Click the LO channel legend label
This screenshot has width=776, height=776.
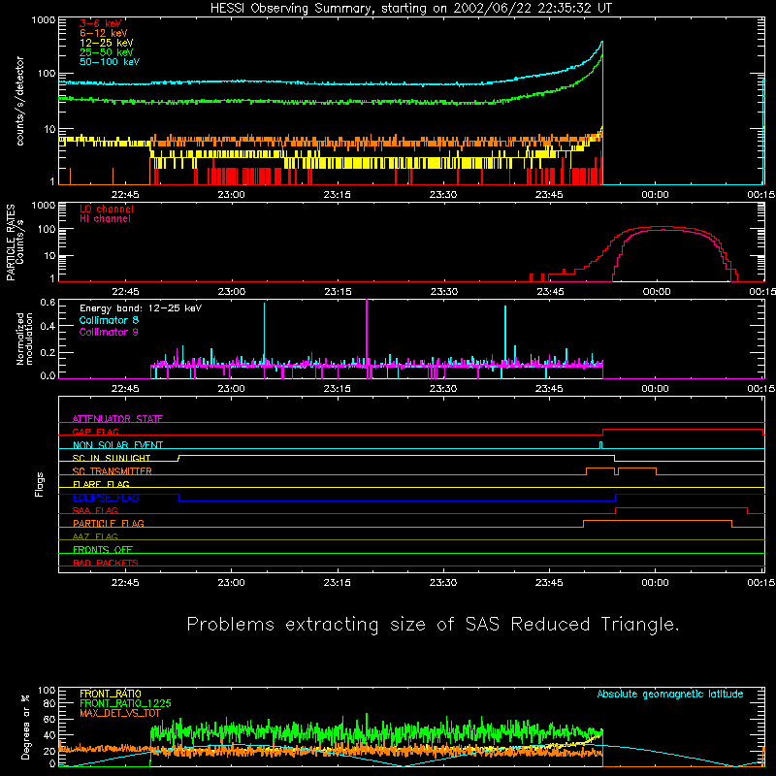(x=107, y=209)
